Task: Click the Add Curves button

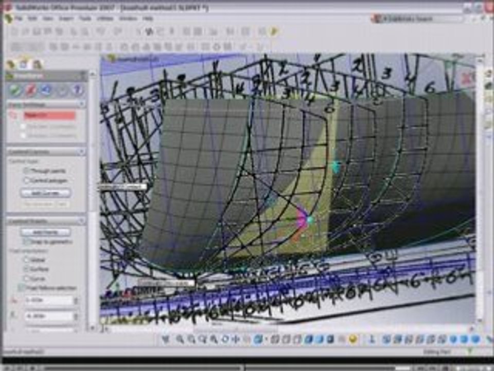Action: pos(45,193)
